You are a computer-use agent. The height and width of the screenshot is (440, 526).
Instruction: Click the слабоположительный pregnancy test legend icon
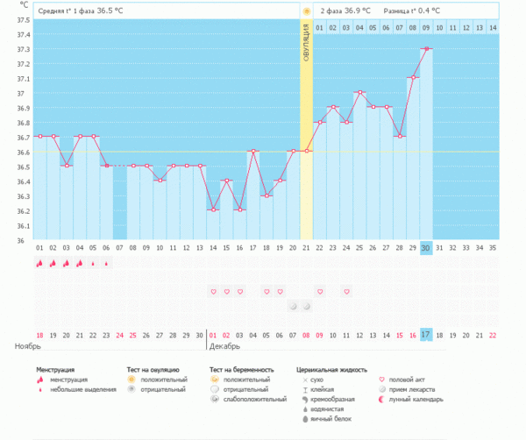(x=217, y=399)
